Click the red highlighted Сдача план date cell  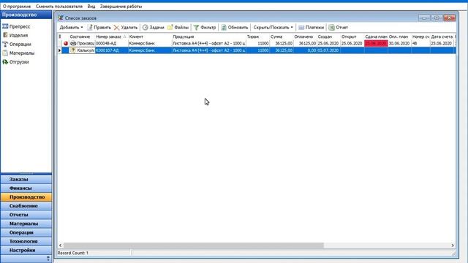pos(376,44)
